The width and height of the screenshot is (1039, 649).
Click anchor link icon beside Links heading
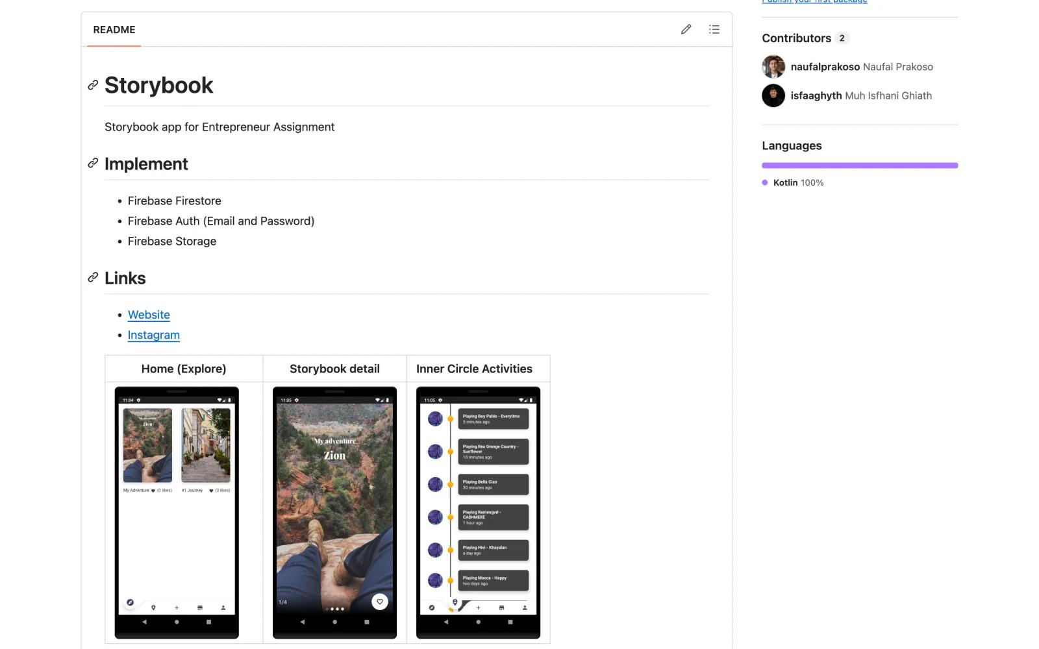(x=93, y=277)
